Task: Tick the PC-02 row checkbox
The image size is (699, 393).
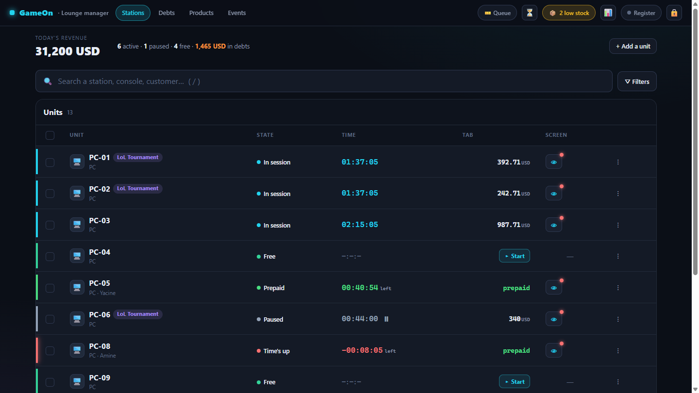Action: (x=50, y=194)
